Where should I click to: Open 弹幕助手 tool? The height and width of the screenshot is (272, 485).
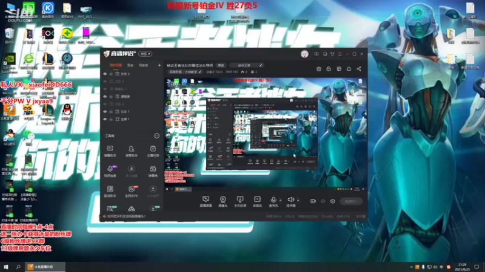coord(110,151)
